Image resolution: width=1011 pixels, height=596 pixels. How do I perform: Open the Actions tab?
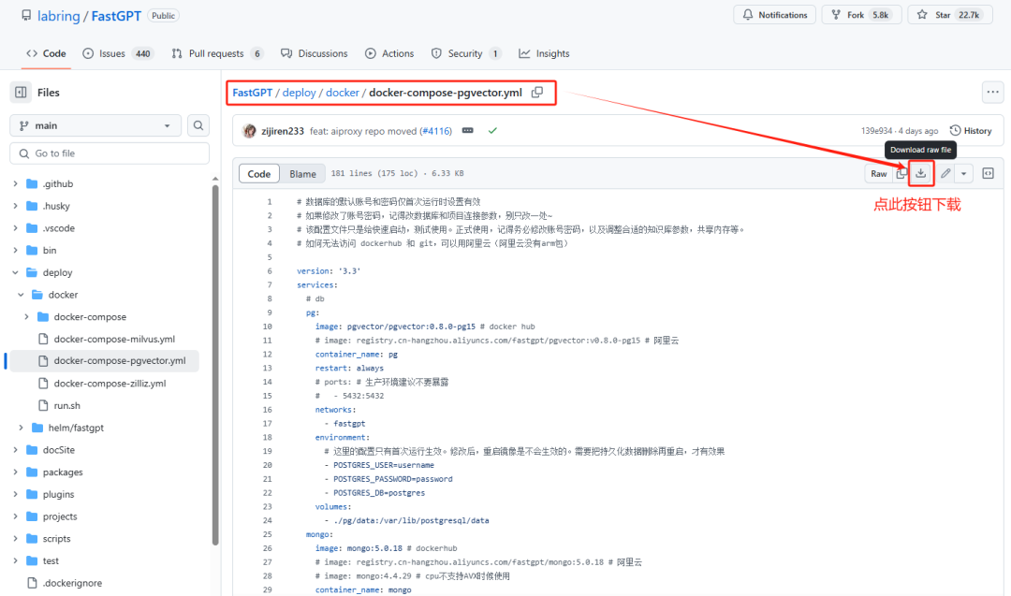[x=389, y=53]
